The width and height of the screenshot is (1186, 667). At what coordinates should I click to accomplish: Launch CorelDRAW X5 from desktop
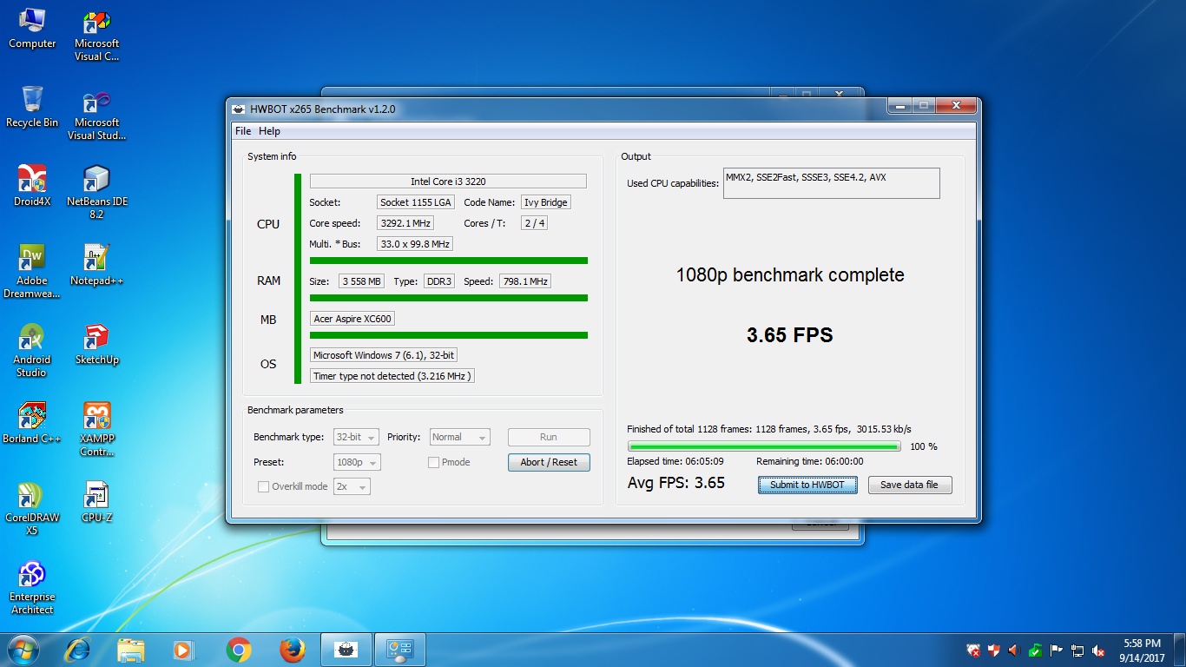[x=32, y=509]
